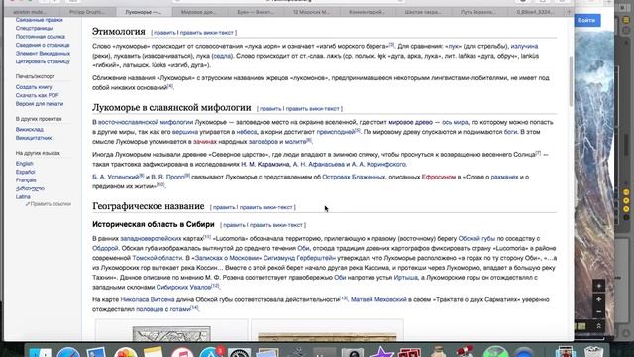The height and width of the screenshot is (357, 634).
Task: Add a new Safari tab
Action: pos(569,12)
